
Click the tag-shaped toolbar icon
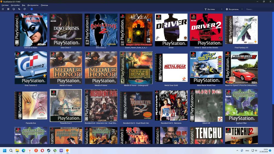[24, 9]
